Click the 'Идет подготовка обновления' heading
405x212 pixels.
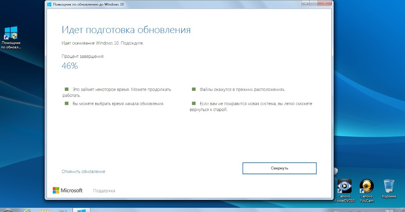pos(126,30)
